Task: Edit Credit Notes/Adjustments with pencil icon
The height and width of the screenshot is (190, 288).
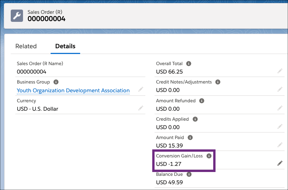Action: (x=280, y=90)
